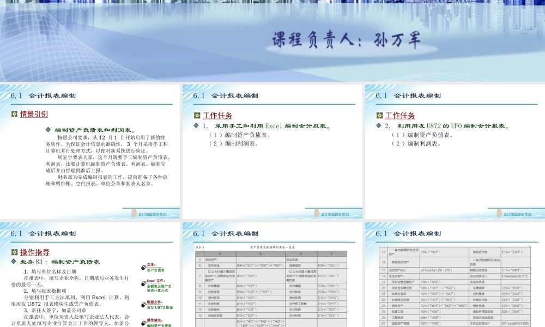Open the 资产负债表 text link
The image size is (545, 327).
pos(155,270)
